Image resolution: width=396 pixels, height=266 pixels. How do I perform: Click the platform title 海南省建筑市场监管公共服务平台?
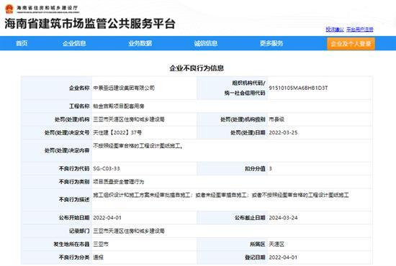pyautogui.click(x=90, y=24)
